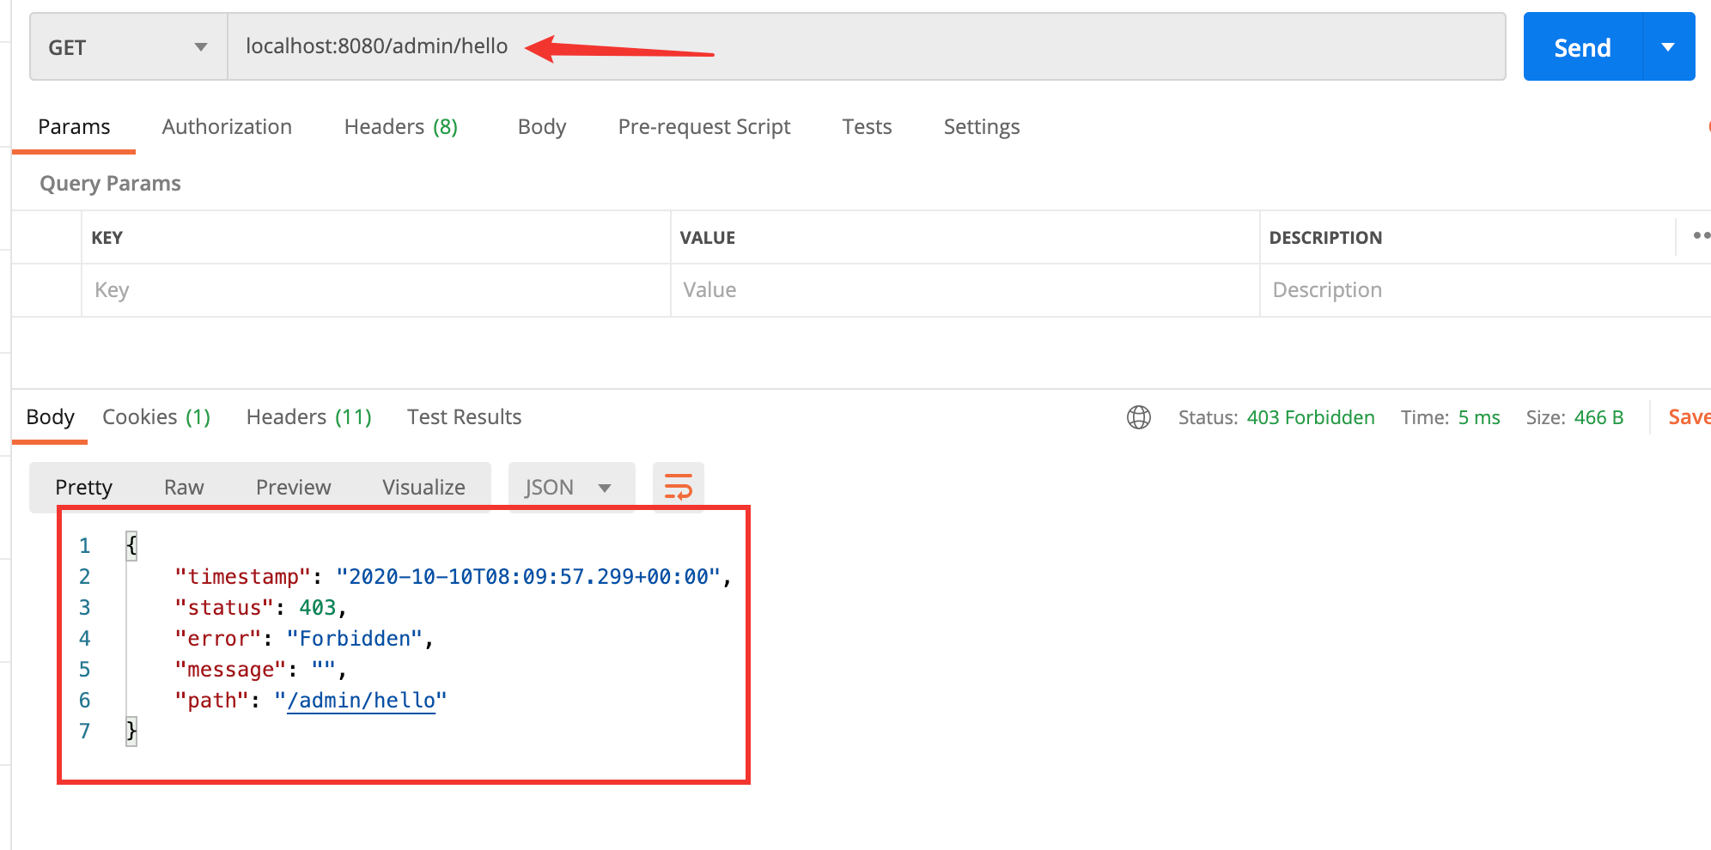Image resolution: width=1711 pixels, height=850 pixels.
Task: Click the network globe icon
Action: click(x=1139, y=417)
